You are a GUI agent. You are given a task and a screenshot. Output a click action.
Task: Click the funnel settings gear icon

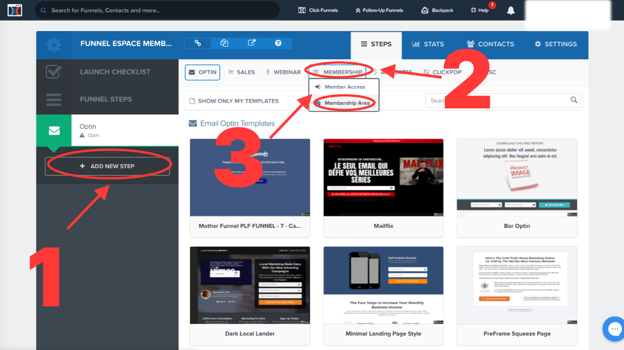coord(54,45)
